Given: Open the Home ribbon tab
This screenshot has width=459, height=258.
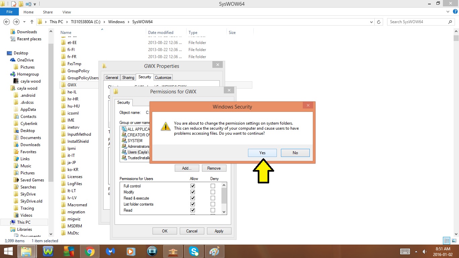Looking at the screenshot, I should tap(29, 12).
